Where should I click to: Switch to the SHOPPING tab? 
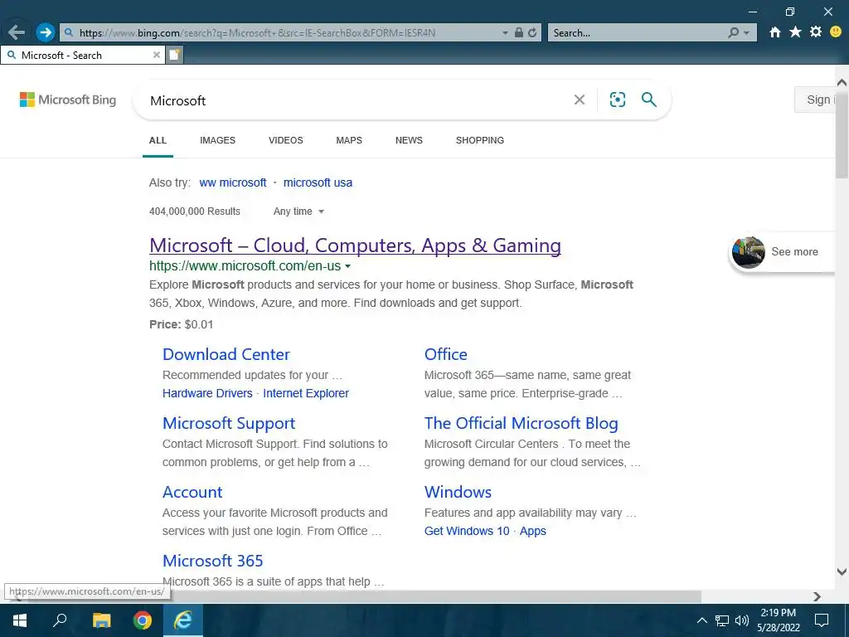(x=480, y=140)
